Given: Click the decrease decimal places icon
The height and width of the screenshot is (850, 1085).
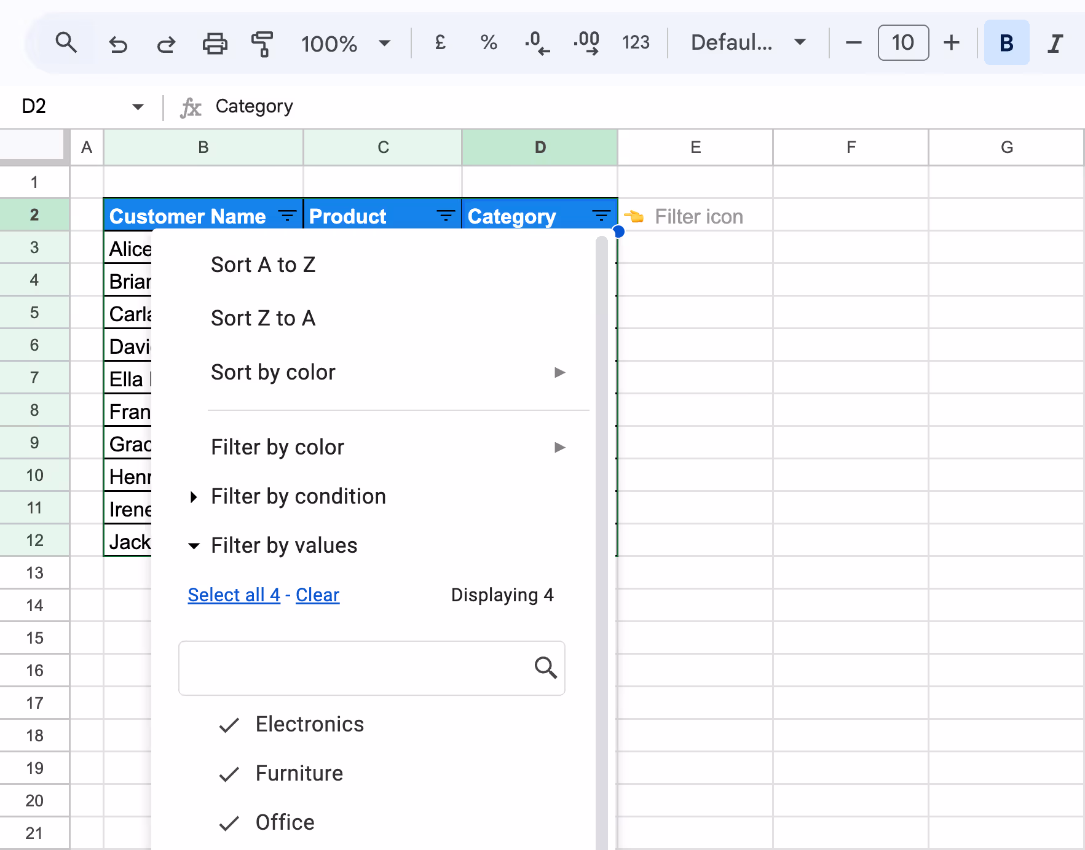Looking at the screenshot, I should point(537,43).
